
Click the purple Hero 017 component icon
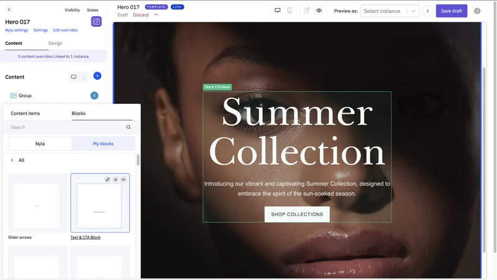(x=96, y=21)
